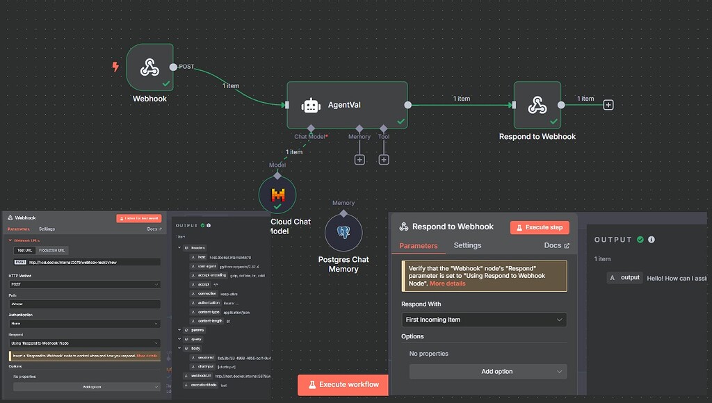Select the Cloud Chat Model node
Screen dimensions: 712x403
277,195
